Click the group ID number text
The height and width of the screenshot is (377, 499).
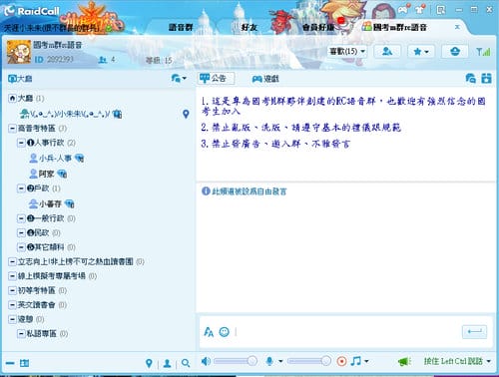point(60,60)
